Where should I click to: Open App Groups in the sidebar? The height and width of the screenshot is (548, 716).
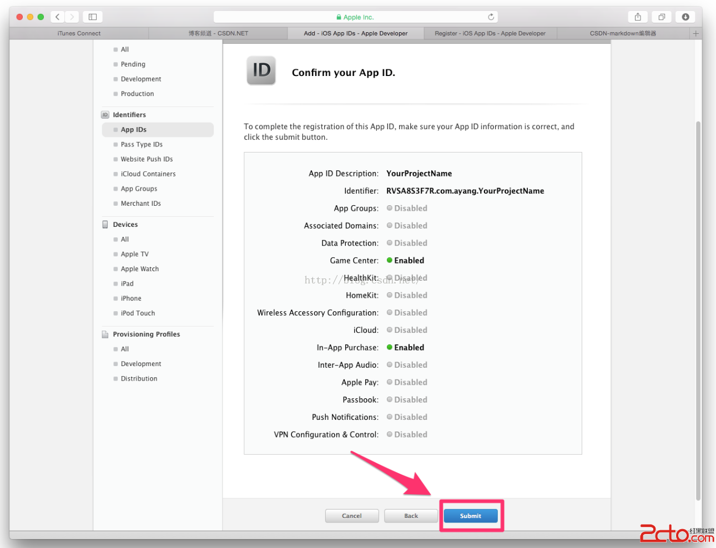coord(139,189)
